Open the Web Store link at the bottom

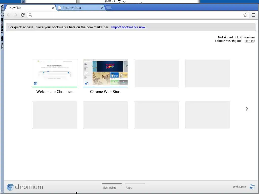pos(239,187)
